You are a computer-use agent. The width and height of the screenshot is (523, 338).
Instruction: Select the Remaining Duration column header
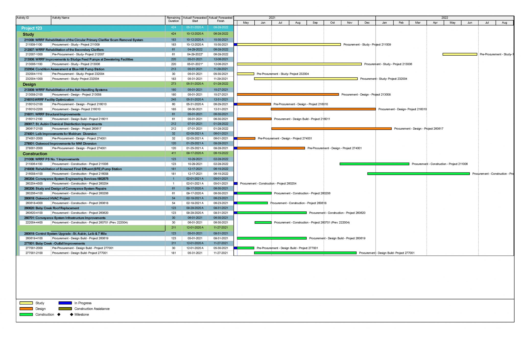[x=174, y=20]
